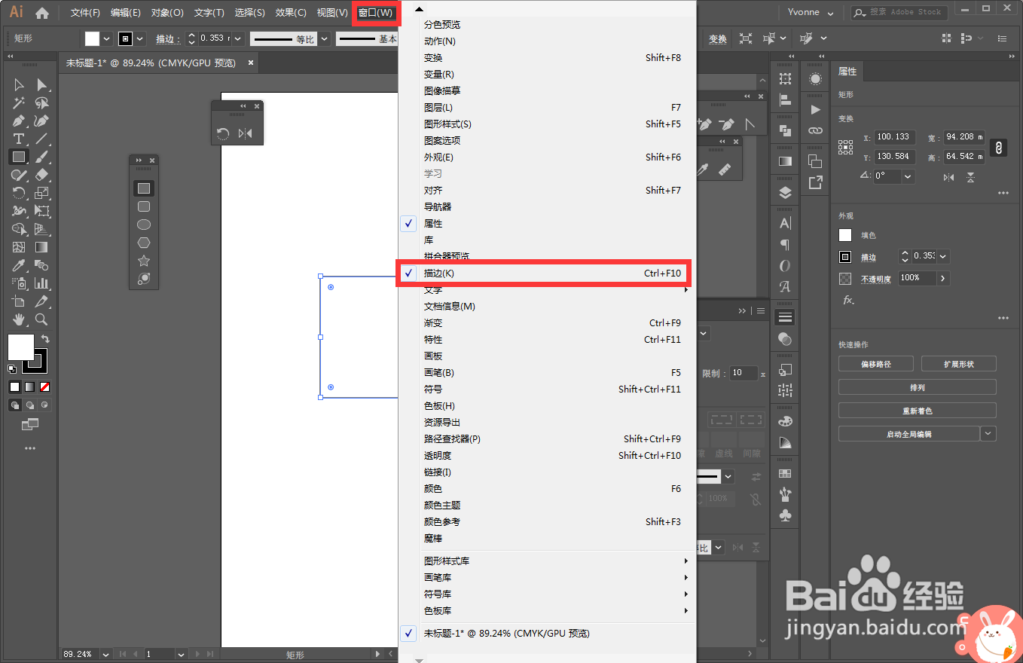Select the Type tool
1023x663 pixels.
pos(19,139)
